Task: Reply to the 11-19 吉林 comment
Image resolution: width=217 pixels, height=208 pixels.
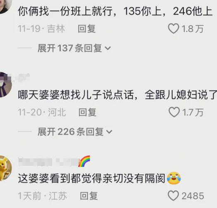Action: (87, 29)
